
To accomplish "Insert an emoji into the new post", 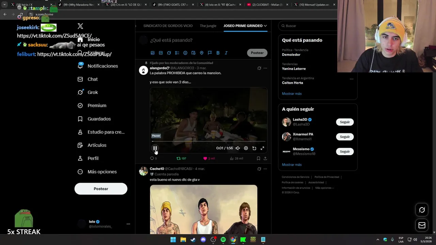I will [x=185, y=53].
